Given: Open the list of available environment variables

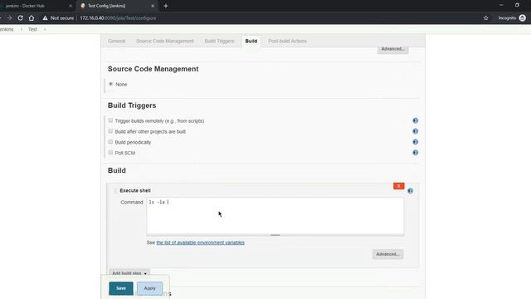Looking at the screenshot, I should pyautogui.click(x=201, y=243).
